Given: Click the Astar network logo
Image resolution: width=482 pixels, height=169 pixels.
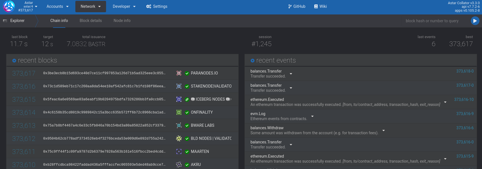Looking at the screenshot, I should coord(9,6).
